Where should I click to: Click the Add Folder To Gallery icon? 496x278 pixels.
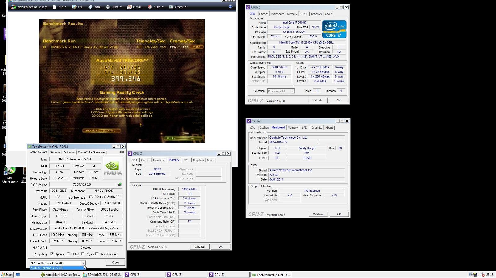(x=13, y=7)
